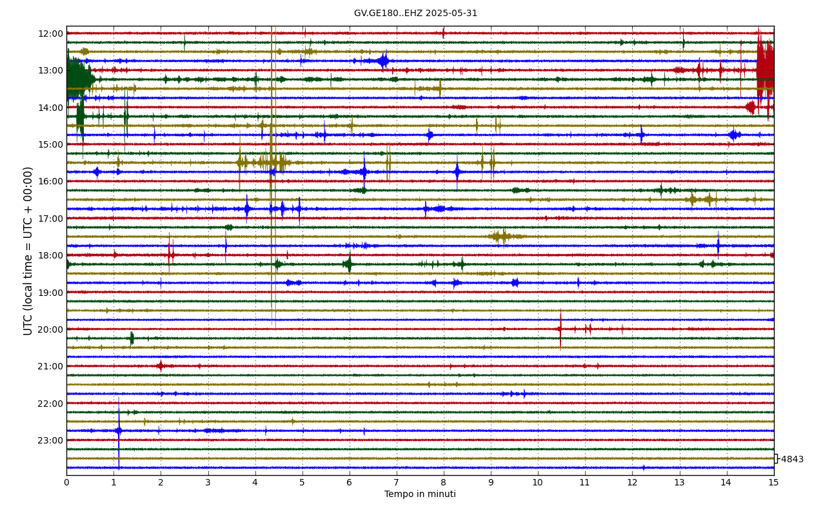The image size is (832, 528).
Task: Click the 20:00 time label
Action: [x=50, y=329]
